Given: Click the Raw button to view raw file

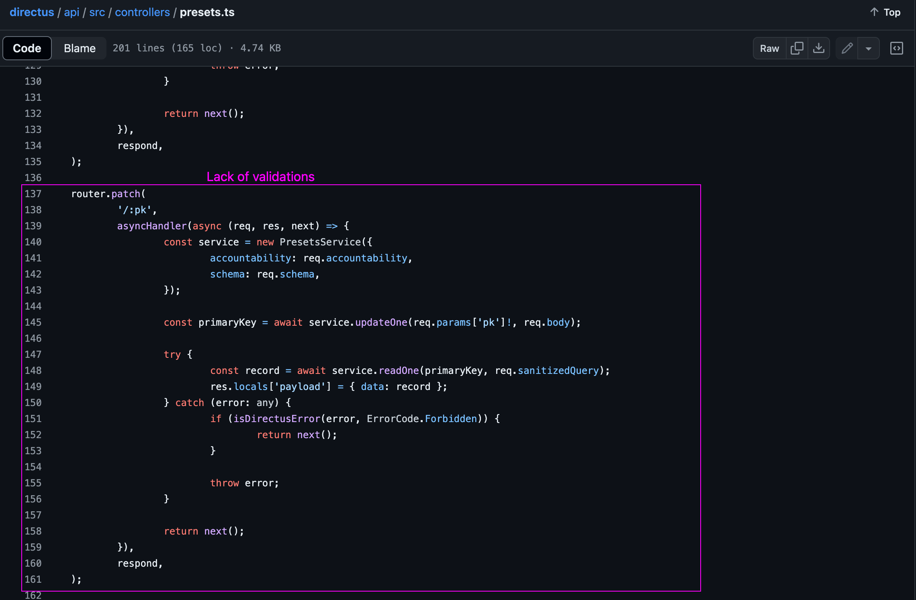Looking at the screenshot, I should 768,47.
